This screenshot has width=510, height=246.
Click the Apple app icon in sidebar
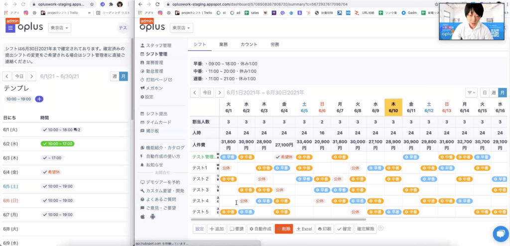click(143, 217)
